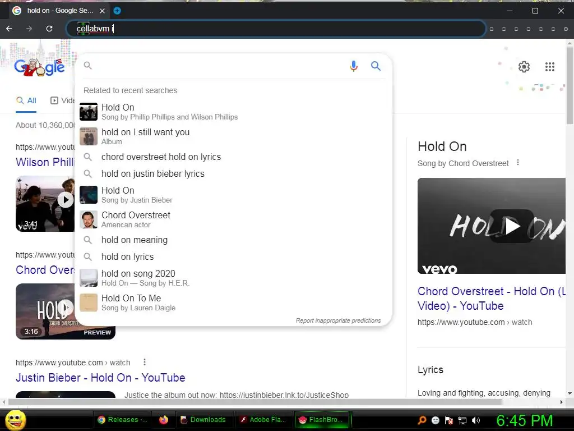Image resolution: width=574 pixels, height=431 pixels.
Task: Launch Firefox from the taskbar
Action: [164, 420]
